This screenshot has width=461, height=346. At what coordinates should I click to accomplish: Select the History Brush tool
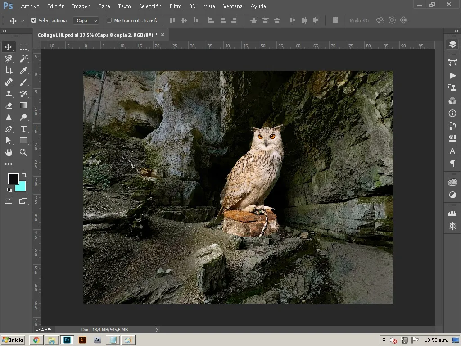[x=23, y=94]
